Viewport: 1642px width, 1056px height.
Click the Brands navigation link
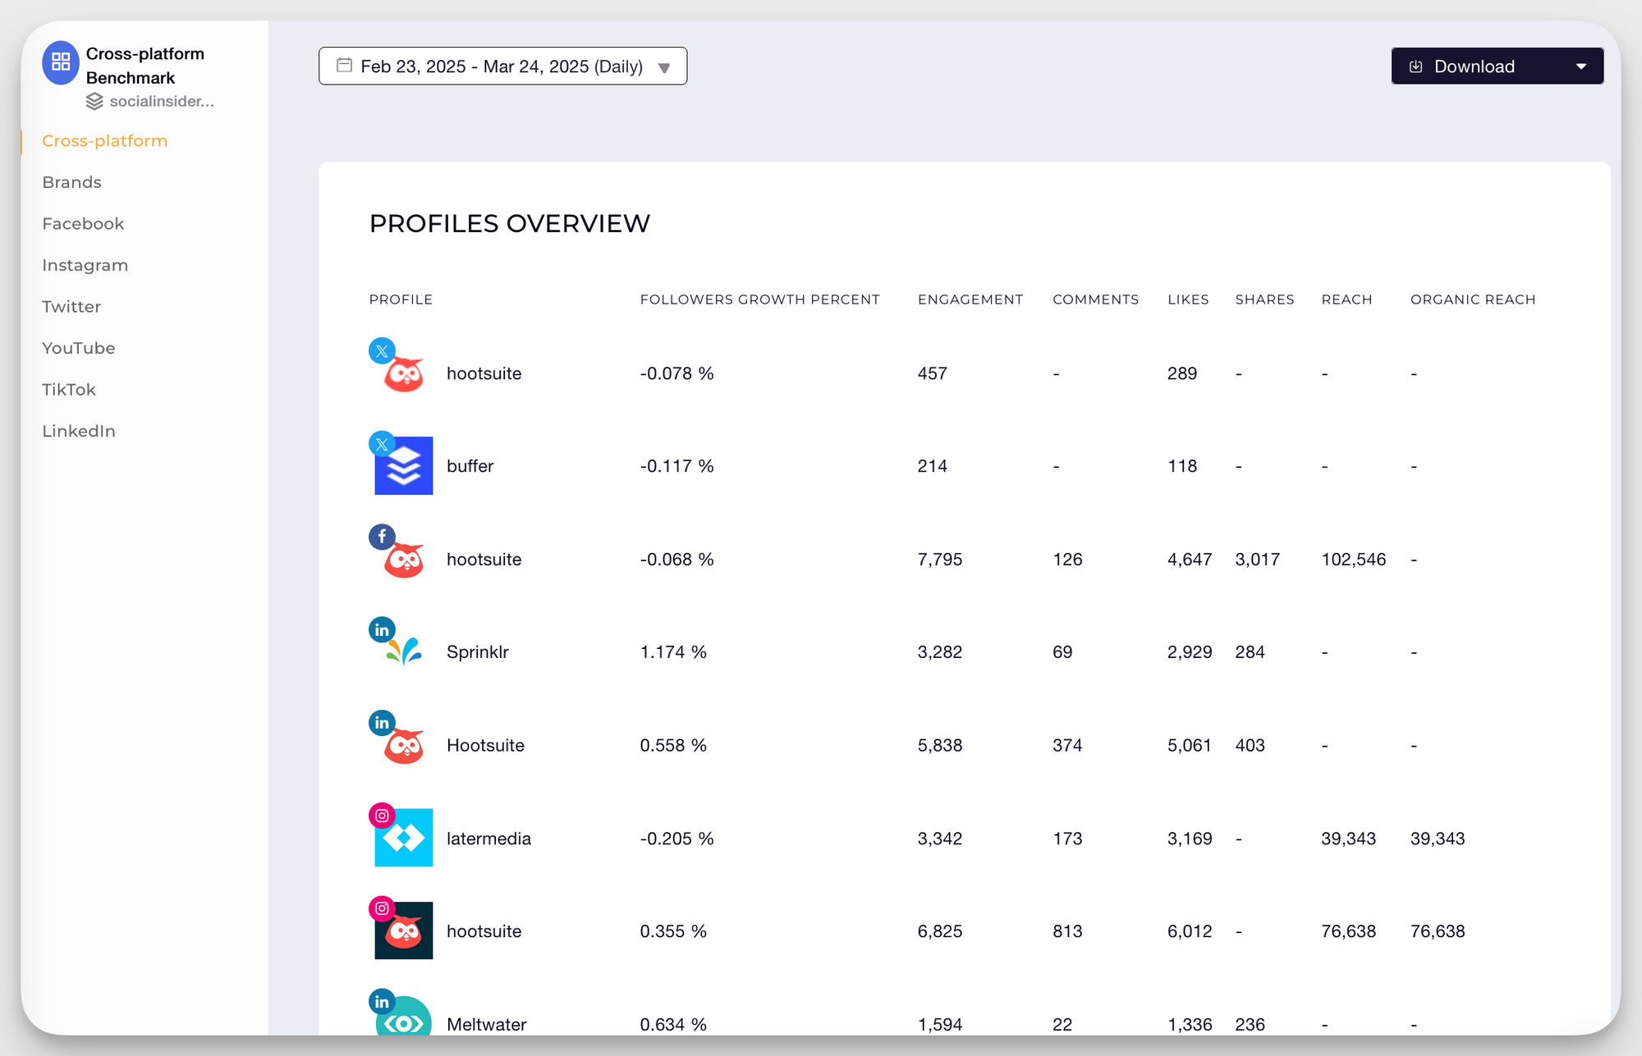coord(71,182)
